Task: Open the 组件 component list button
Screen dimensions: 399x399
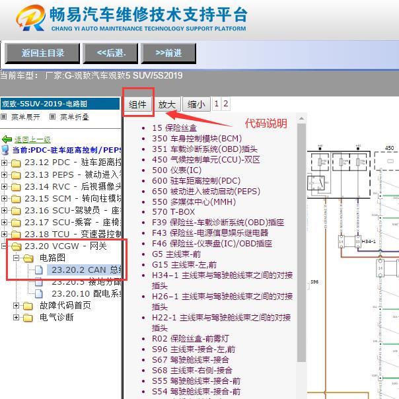Action: (x=137, y=104)
